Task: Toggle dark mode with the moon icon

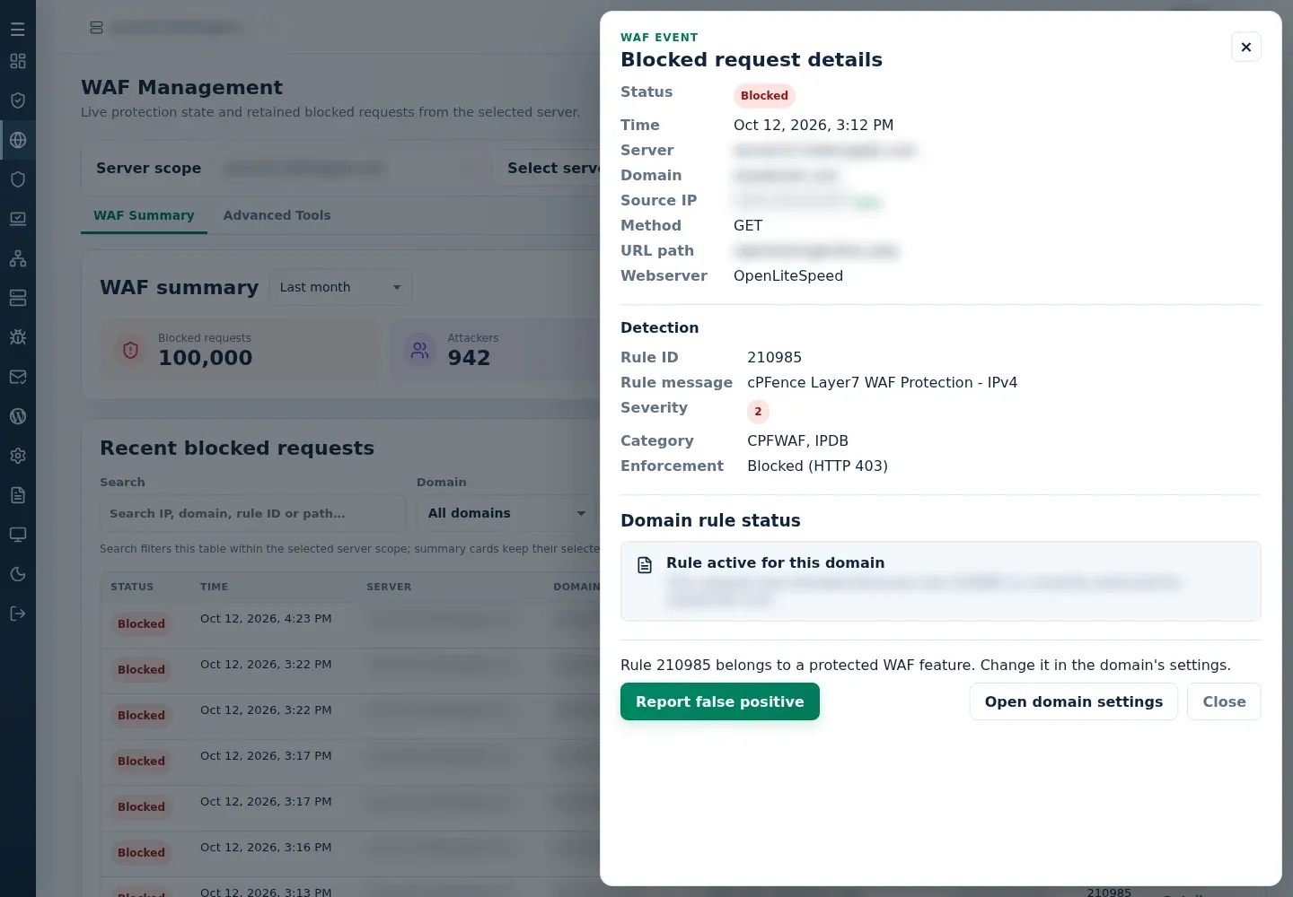Action: (18, 574)
